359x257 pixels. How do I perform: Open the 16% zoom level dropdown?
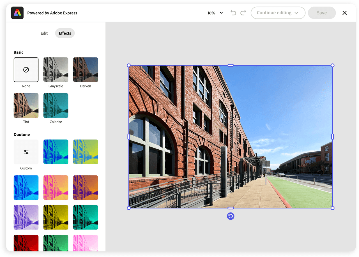click(x=215, y=13)
